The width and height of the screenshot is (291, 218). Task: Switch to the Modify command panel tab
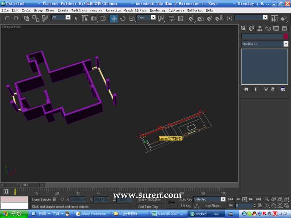[x=252, y=28]
